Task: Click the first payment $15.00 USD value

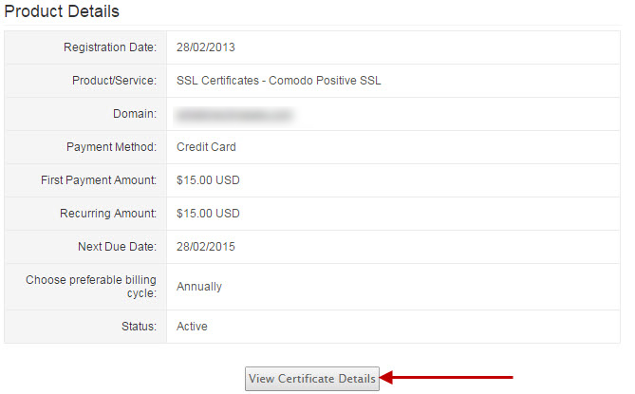Action: (x=208, y=180)
